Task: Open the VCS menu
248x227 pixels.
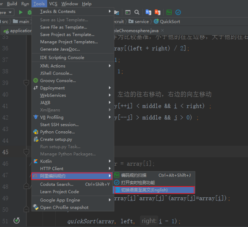Action: click(53, 4)
